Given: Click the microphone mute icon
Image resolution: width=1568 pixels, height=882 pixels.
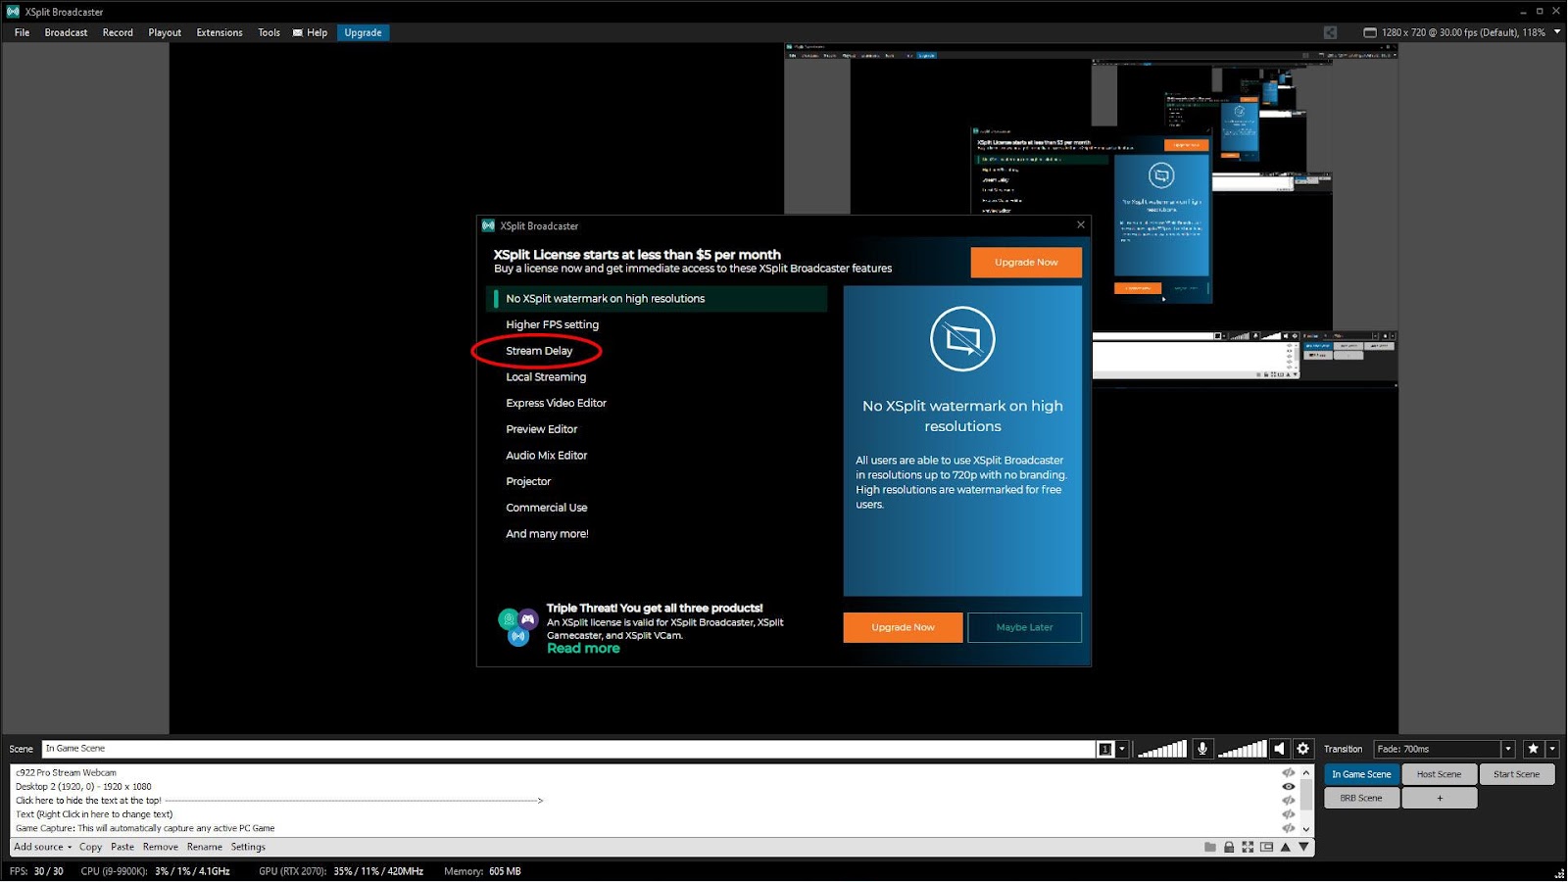Looking at the screenshot, I should [1202, 749].
